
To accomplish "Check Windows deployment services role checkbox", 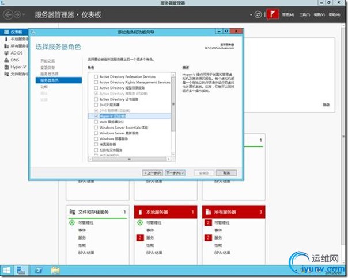I will click(96, 139).
